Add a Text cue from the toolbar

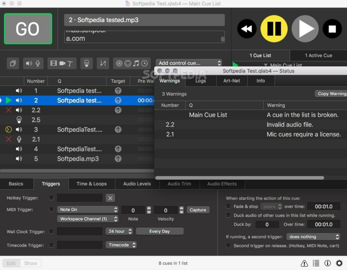tap(70, 63)
